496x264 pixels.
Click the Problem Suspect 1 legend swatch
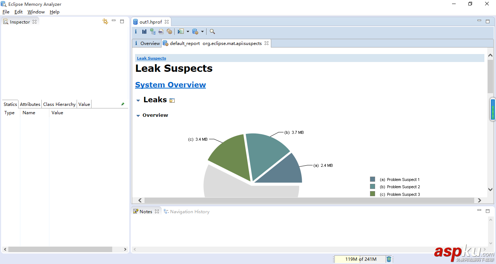point(373,179)
